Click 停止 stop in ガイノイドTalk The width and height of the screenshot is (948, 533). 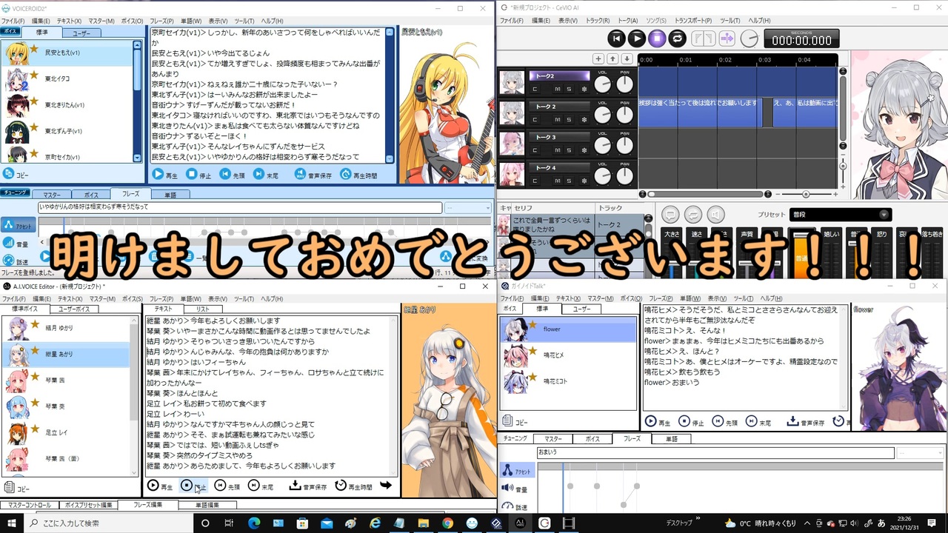point(691,422)
